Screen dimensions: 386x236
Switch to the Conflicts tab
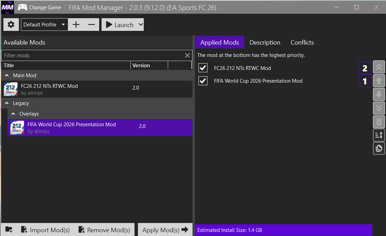click(302, 42)
